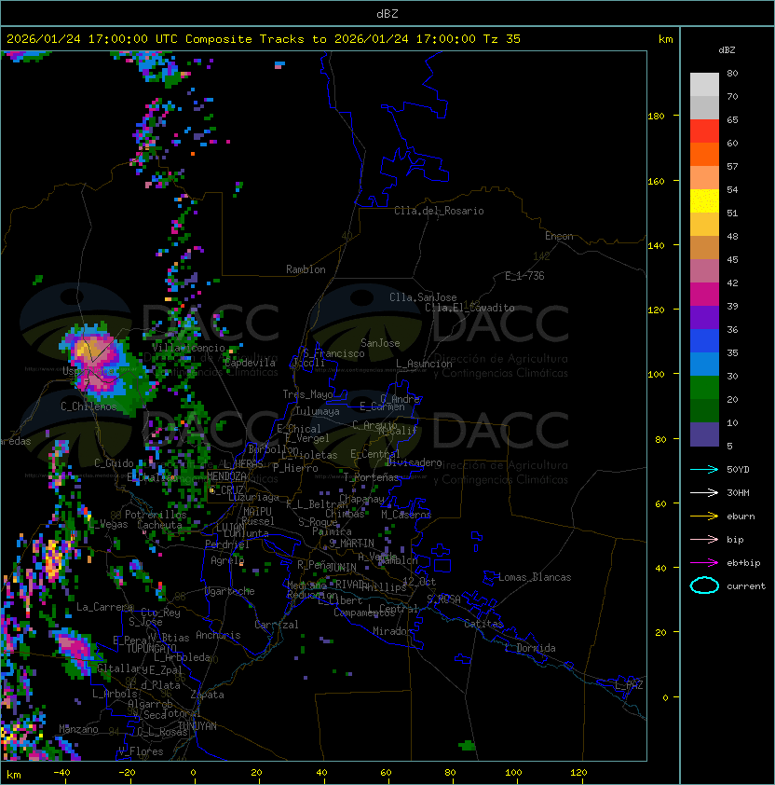The width and height of the screenshot is (775, 785).
Task: Click the Cacheuta map label
Action: [159, 525]
